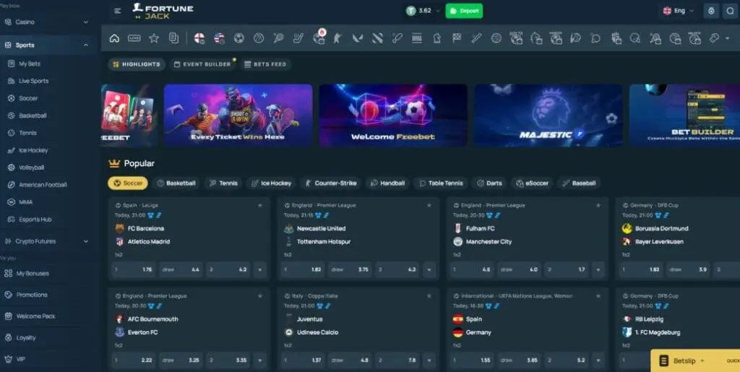Toggle favorite star on Fulham FC match
The height and width of the screenshot is (372, 740).
click(598, 205)
